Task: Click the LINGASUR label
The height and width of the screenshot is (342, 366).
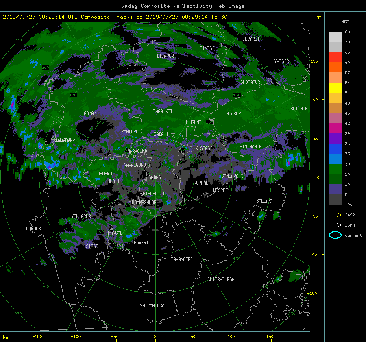Action: pos(231,114)
